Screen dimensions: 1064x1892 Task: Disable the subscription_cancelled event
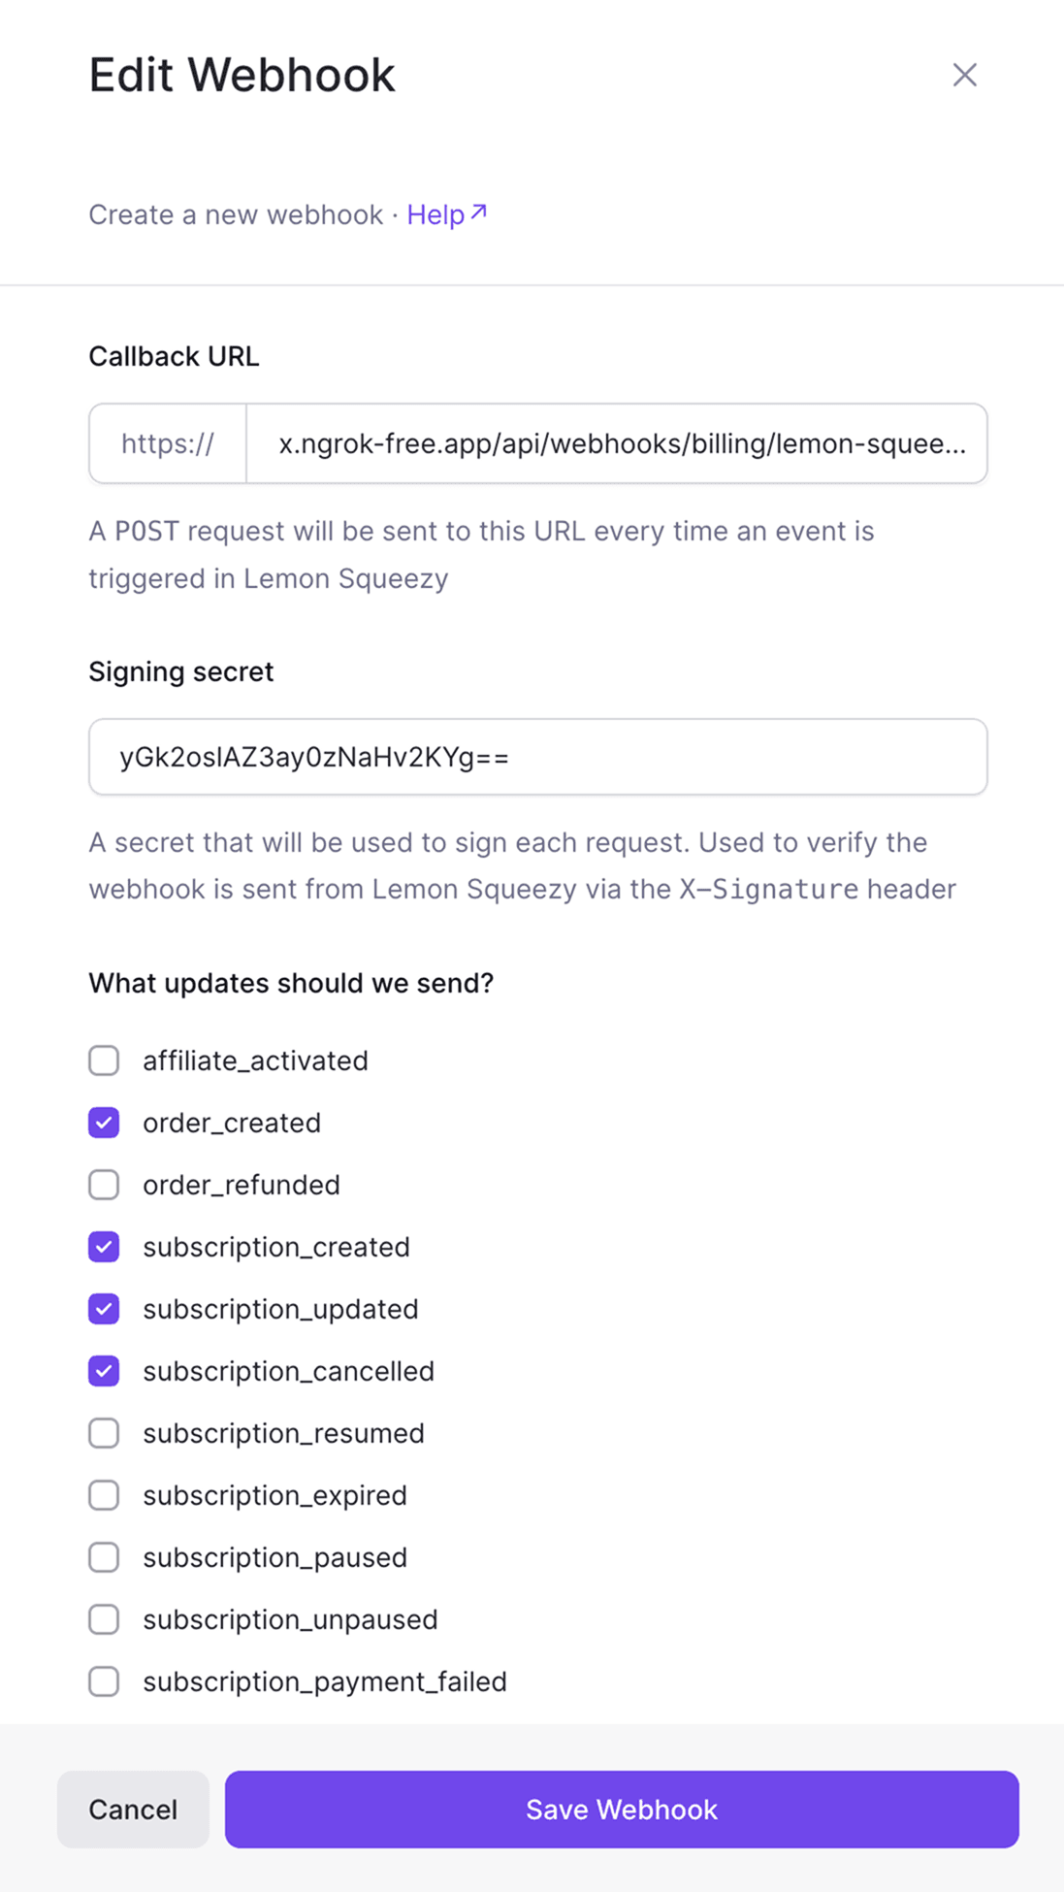coord(103,1371)
